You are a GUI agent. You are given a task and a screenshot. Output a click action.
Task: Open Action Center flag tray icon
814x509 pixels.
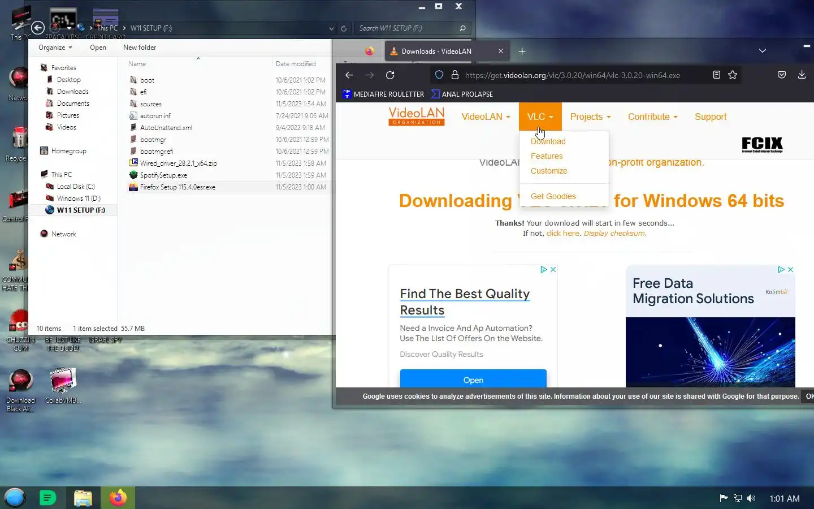pyautogui.click(x=724, y=498)
